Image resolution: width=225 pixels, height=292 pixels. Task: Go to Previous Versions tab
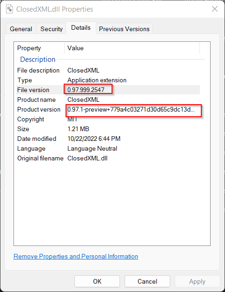[124, 29]
